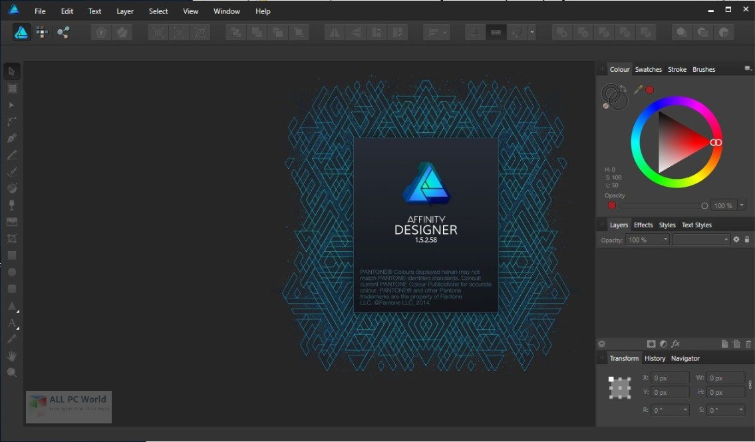Click the Adjustments half-circle icon
This screenshot has height=442, width=755.
pos(663,344)
